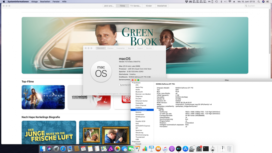Open Launchpad rocket icon in dock
The height and width of the screenshot is (153, 272).
pyautogui.click(x=56, y=149)
